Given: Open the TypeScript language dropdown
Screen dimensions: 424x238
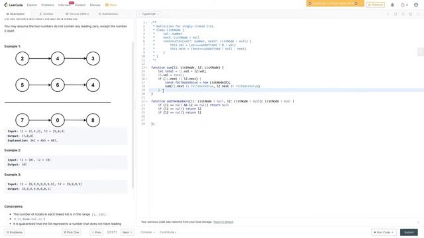Looking at the screenshot, I should coord(150,14).
